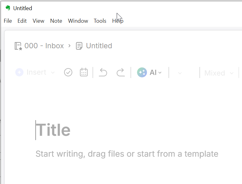Click the Title input field
Image resolution: width=242 pixels, height=184 pixels.
[53, 130]
